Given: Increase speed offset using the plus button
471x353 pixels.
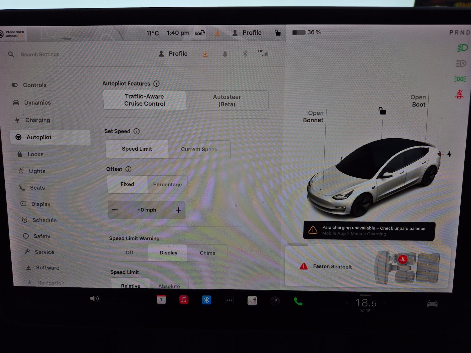Looking at the screenshot, I should (178, 210).
